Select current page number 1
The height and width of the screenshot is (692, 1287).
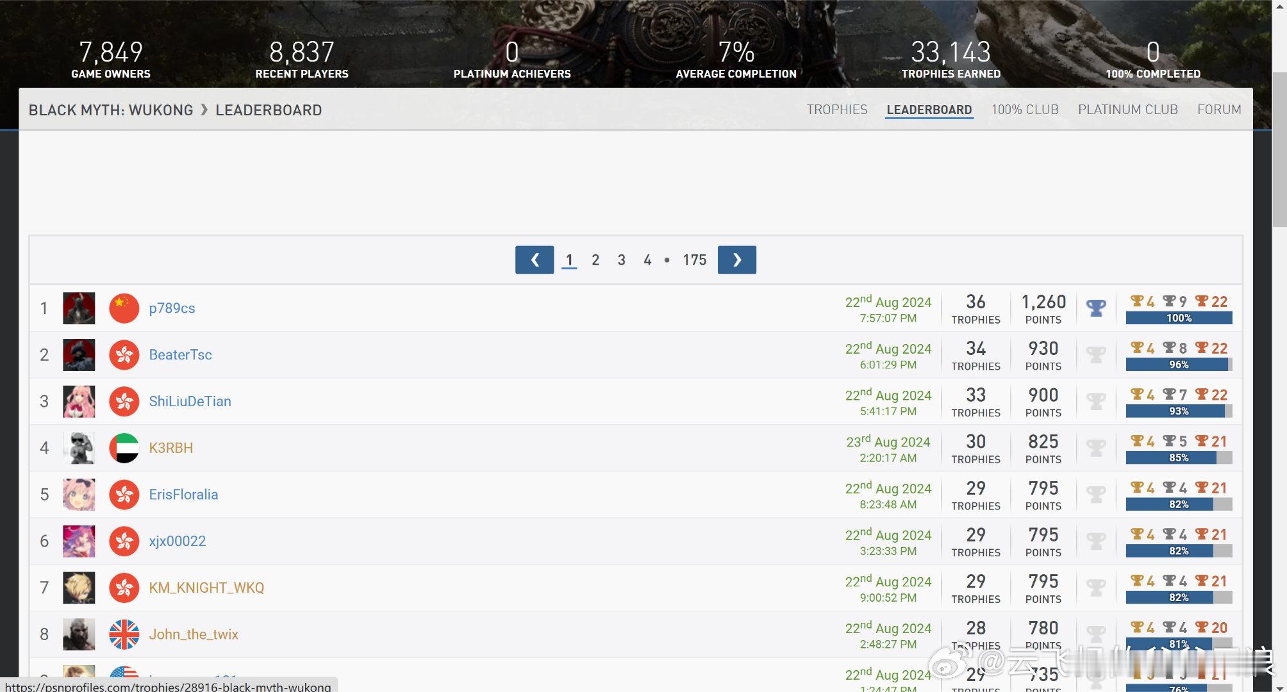[x=569, y=259]
